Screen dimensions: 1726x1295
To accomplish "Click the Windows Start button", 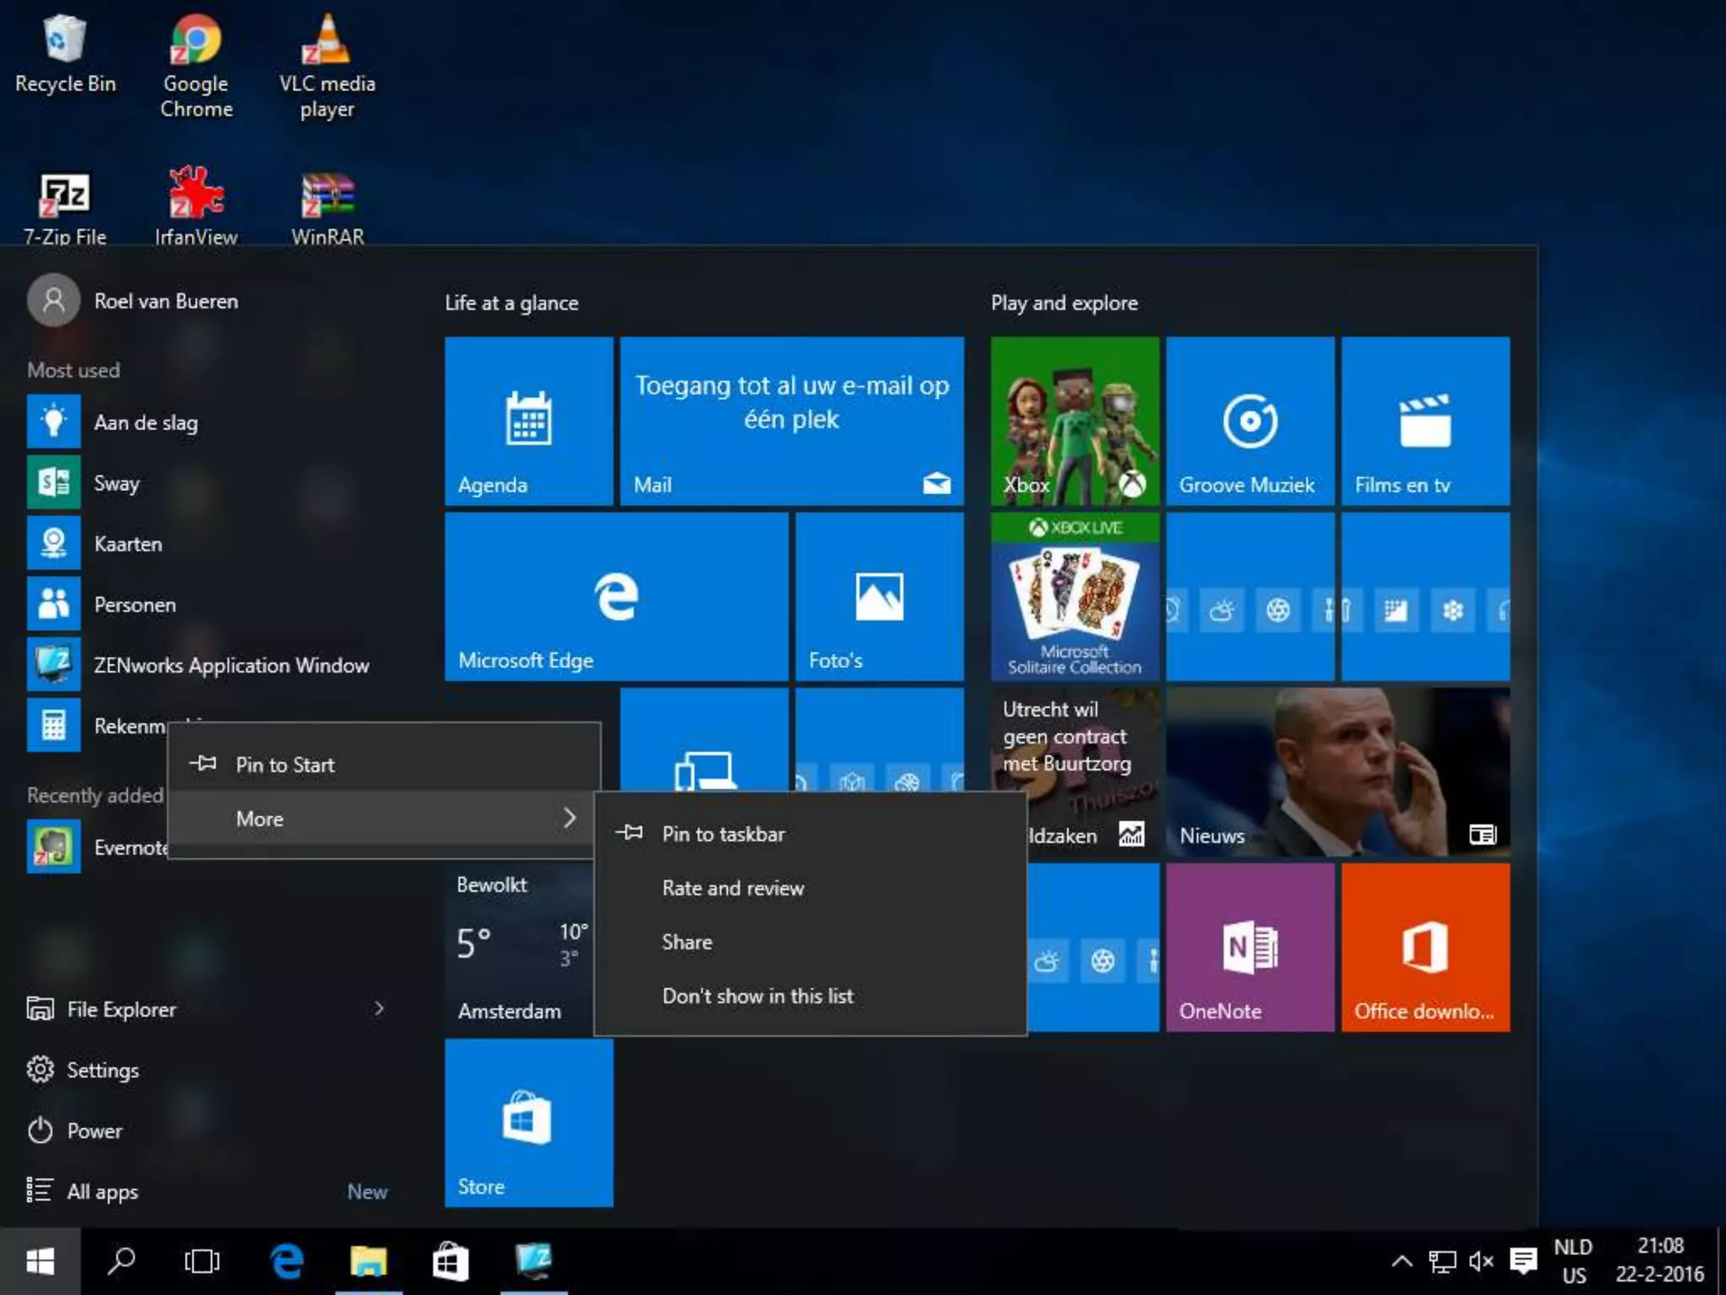I will 40,1261.
